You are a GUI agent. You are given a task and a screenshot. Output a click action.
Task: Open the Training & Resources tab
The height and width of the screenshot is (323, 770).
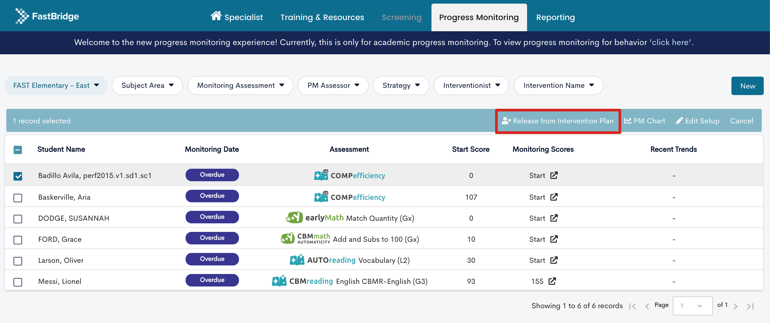tap(322, 17)
